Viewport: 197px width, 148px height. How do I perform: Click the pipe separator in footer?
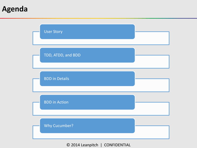pos(101,145)
